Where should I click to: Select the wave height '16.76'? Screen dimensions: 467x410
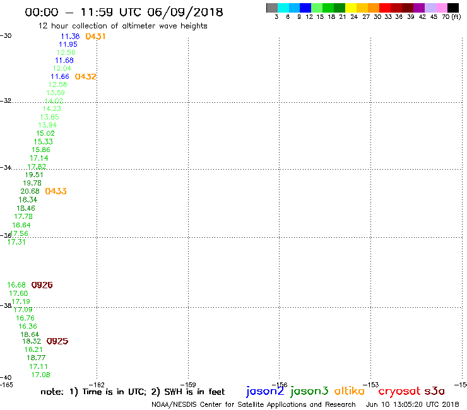pos(25,318)
